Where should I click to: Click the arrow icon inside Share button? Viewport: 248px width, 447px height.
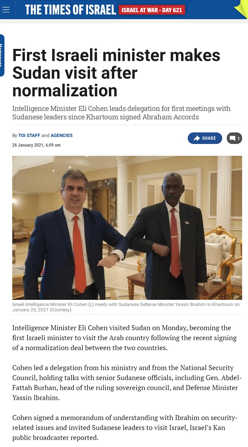point(197,138)
